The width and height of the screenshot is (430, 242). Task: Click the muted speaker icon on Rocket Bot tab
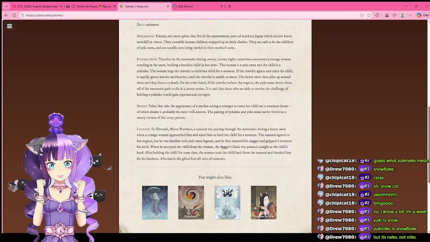(73, 6)
